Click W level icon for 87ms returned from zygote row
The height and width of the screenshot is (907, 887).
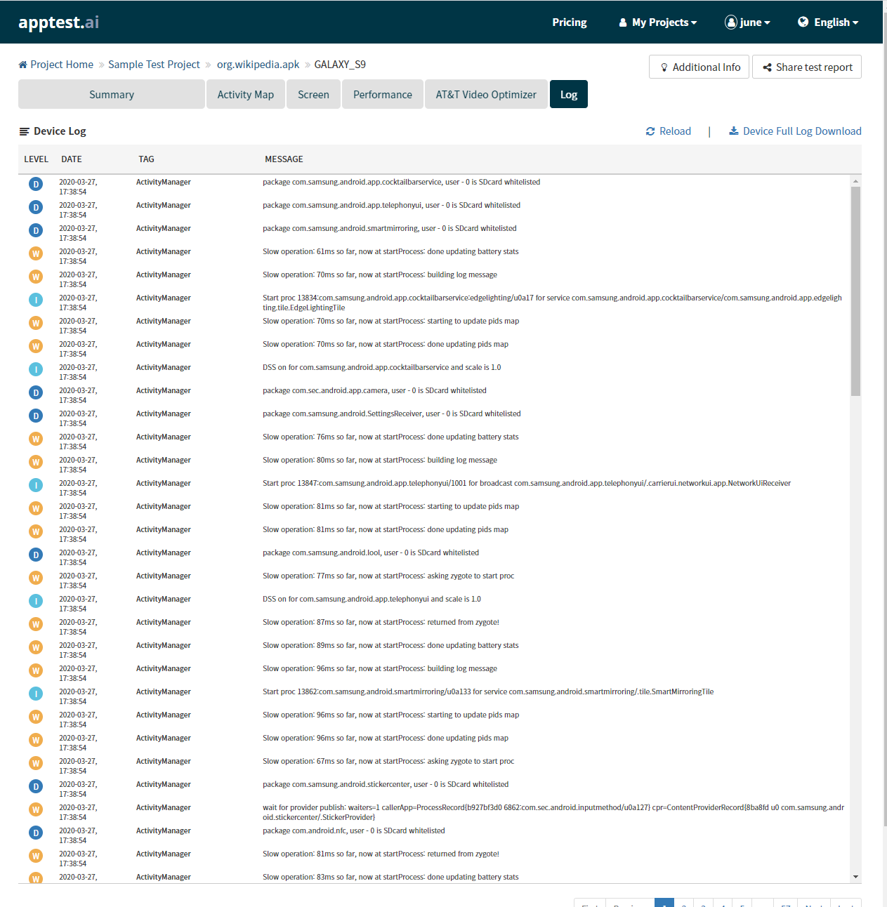pyautogui.click(x=36, y=624)
